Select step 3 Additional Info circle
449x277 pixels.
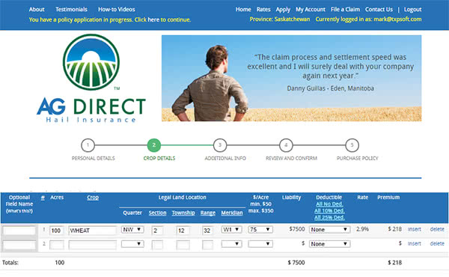[220, 145]
